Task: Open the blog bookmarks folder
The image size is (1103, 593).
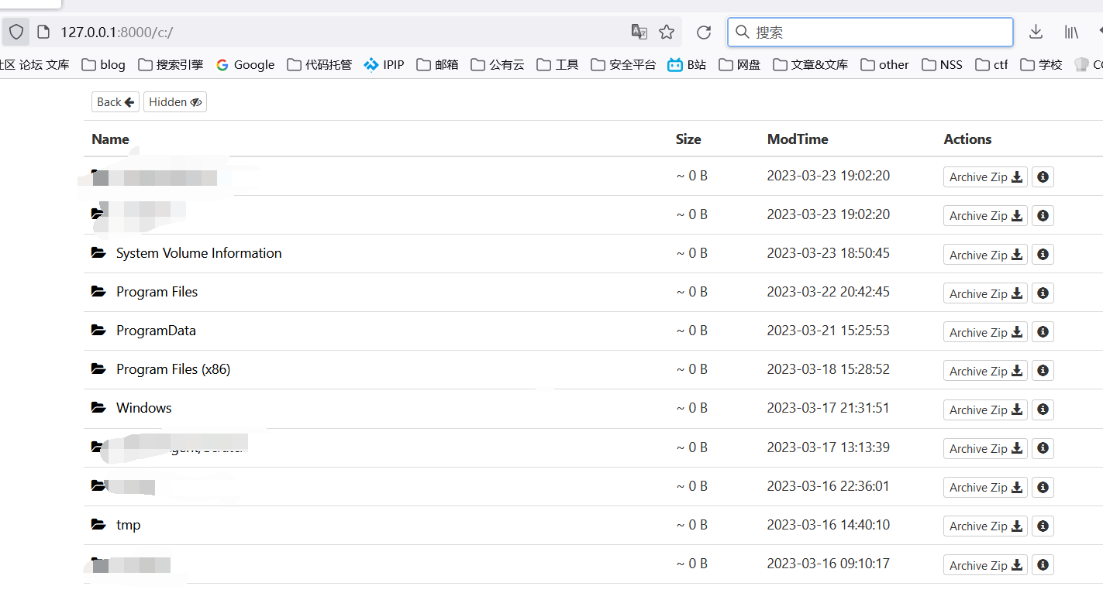Action: [104, 64]
